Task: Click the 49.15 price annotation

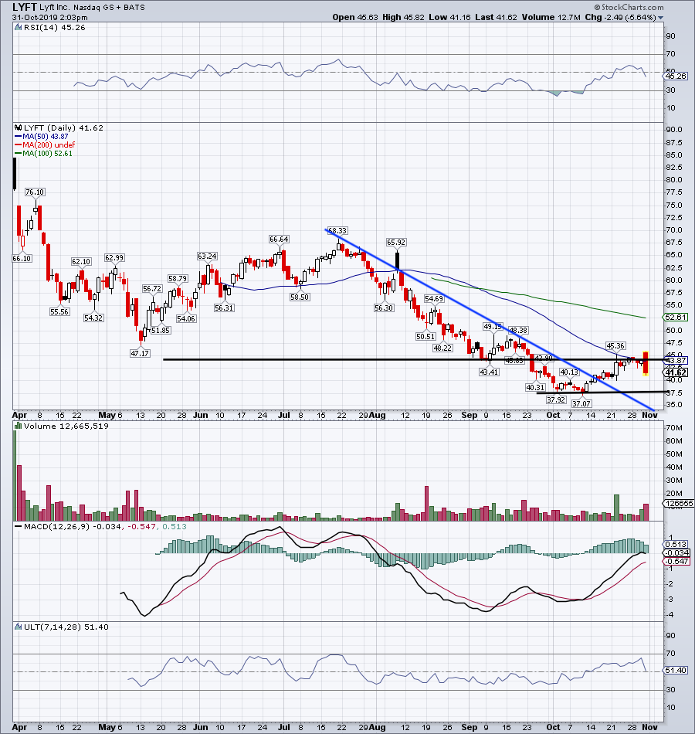Action: pyautogui.click(x=493, y=326)
